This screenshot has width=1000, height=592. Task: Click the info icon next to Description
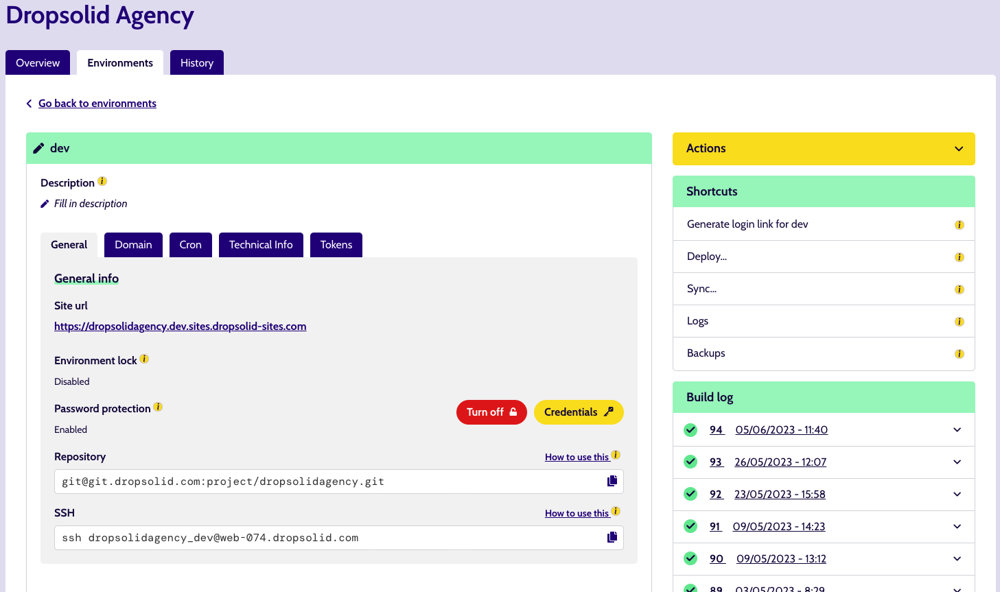click(102, 182)
